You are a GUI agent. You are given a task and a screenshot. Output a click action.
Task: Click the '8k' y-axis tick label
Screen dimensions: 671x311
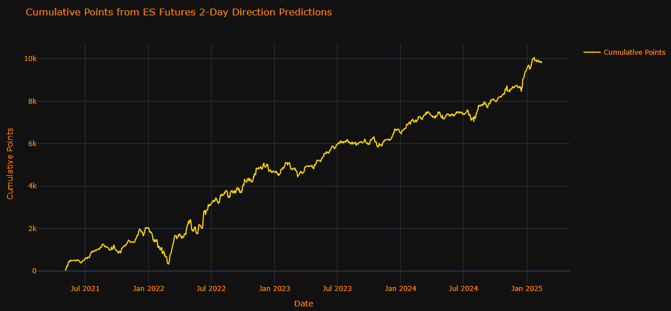point(32,101)
